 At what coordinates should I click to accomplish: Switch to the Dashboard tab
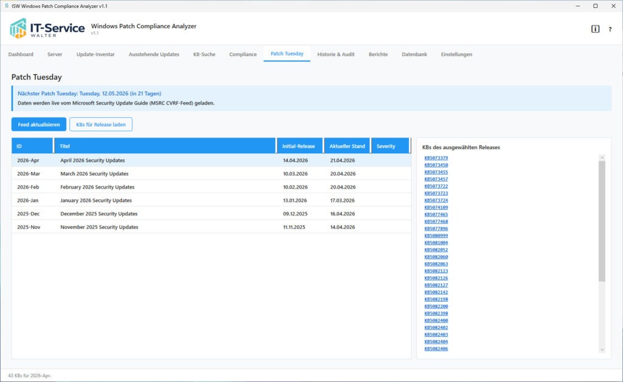[21, 54]
